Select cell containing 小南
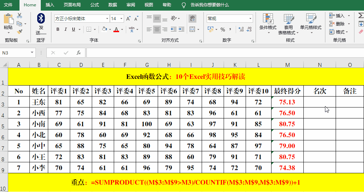 (39, 124)
